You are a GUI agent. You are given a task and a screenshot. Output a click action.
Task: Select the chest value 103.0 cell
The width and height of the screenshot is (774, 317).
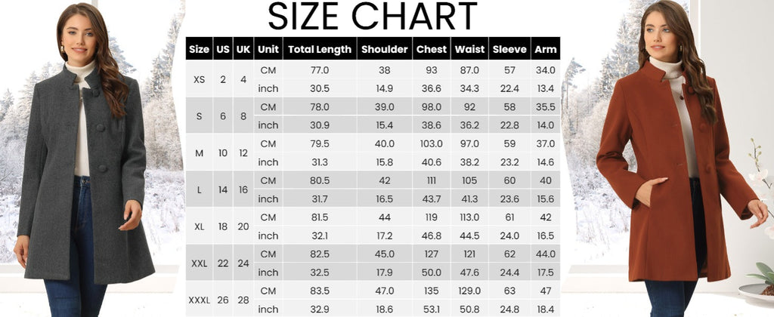(x=432, y=144)
